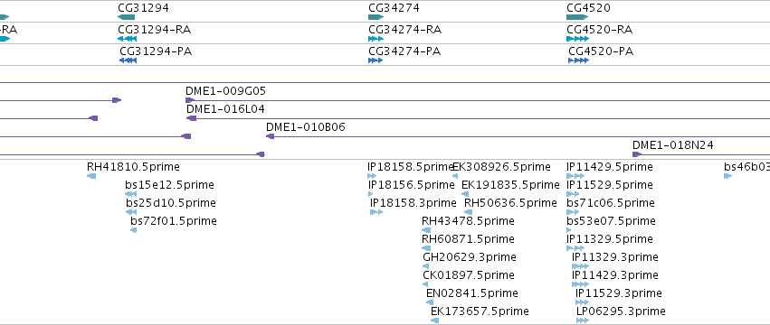Select the LP06295.3prime EST arrows
This screenshot has height=325, width=770.
583,320
